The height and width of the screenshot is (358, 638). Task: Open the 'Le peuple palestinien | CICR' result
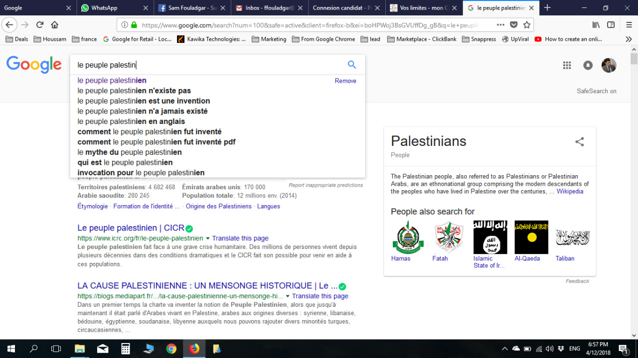click(131, 228)
